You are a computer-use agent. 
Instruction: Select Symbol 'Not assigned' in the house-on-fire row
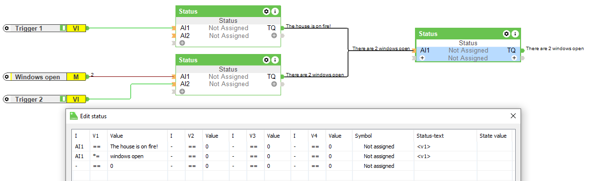click(x=379, y=146)
